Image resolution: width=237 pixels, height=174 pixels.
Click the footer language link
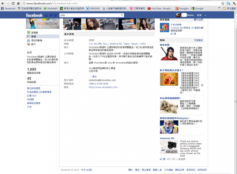pyautogui.click(x=87, y=170)
